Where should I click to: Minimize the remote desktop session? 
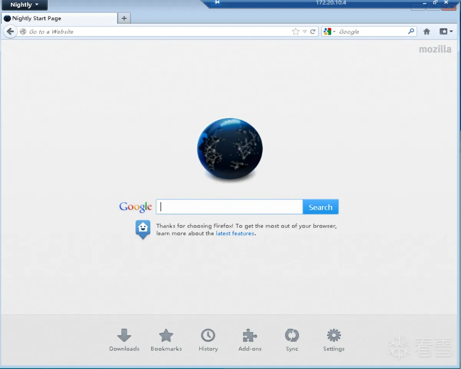(x=425, y=3)
